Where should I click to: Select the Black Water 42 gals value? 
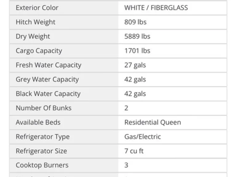click(135, 94)
